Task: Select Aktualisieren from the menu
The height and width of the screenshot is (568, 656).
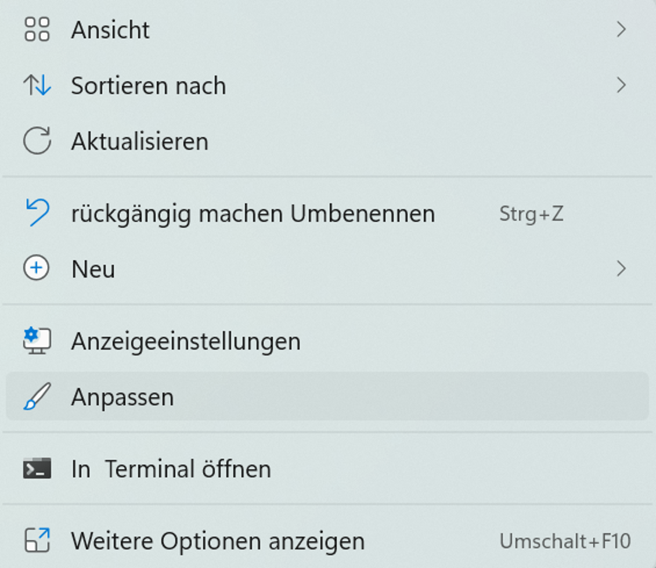Action: point(139,141)
